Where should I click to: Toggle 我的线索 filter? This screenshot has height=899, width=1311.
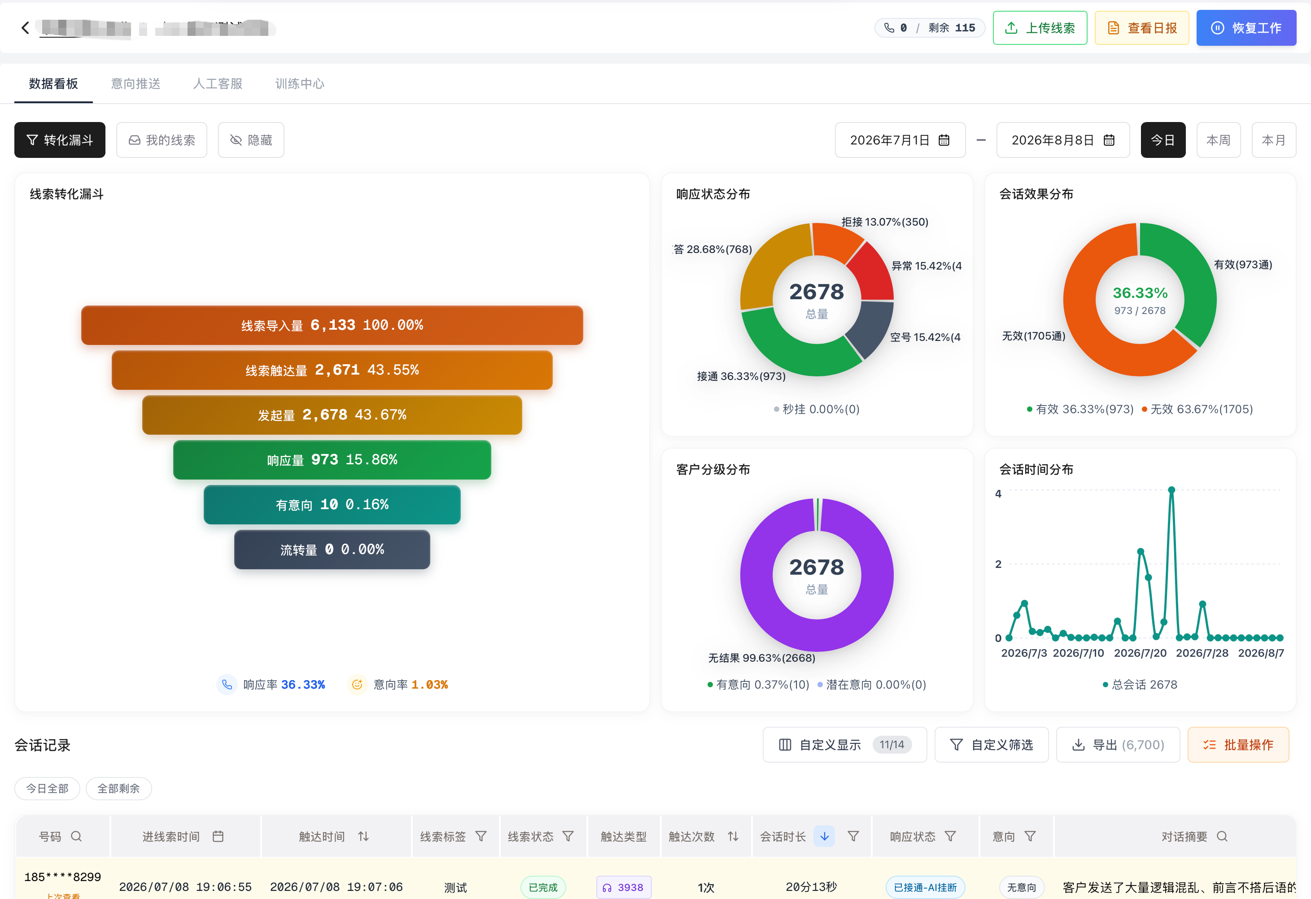pos(162,140)
